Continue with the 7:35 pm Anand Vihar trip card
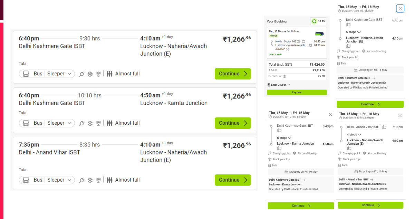Viewport: 415px width, 219px height. (x=233, y=180)
